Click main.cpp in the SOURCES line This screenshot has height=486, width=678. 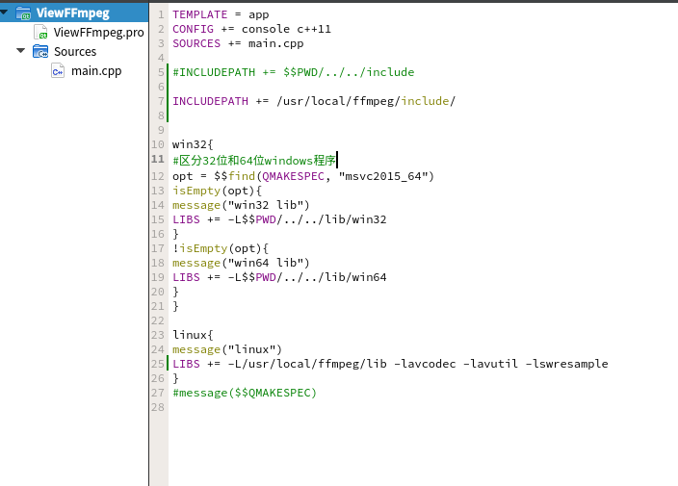[x=275, y=43]
